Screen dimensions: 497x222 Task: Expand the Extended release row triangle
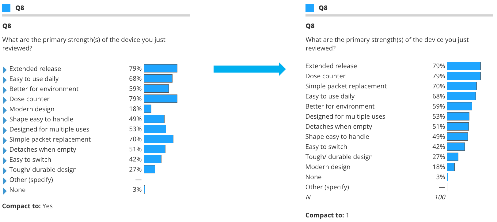(5, 70)
